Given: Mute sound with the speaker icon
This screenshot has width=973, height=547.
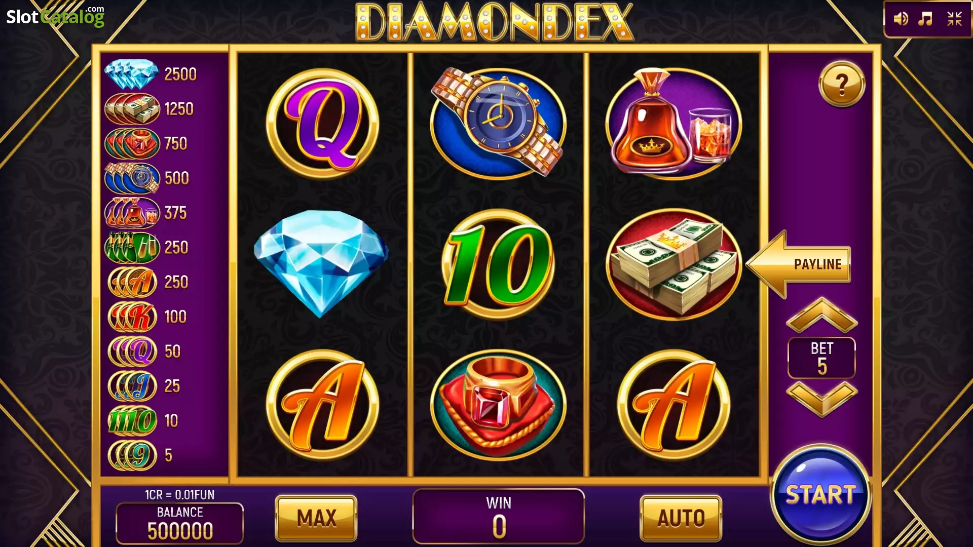Looking at the screenshot, I should (901, 19).
